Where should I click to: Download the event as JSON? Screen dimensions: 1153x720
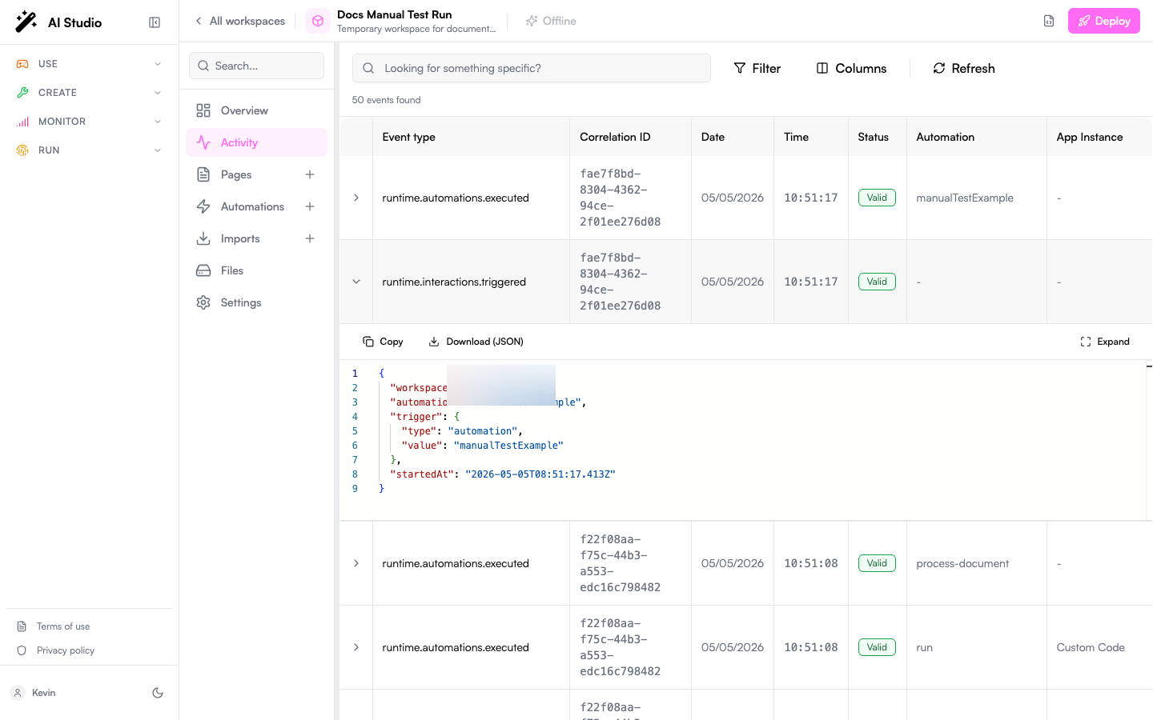click(476, 342)
